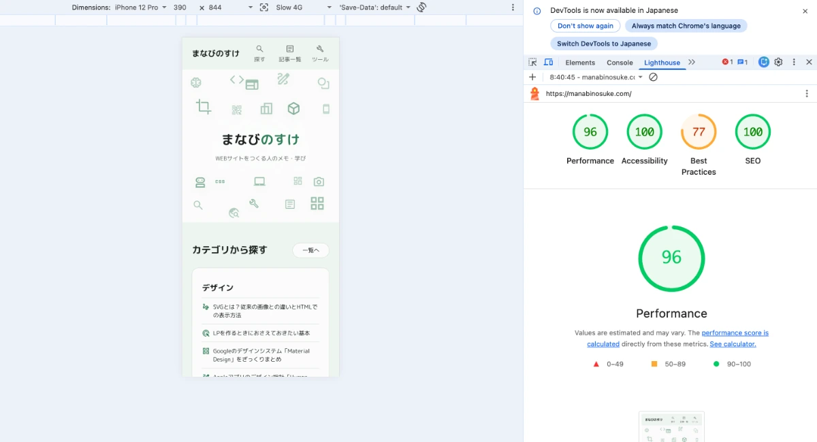Show more DevTools tabs with chevrons
The image size is (817, 442).
tap(692, 62)
